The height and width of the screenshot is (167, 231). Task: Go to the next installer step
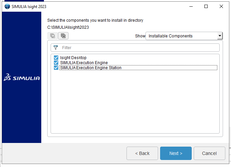click(x=176, y=153)
